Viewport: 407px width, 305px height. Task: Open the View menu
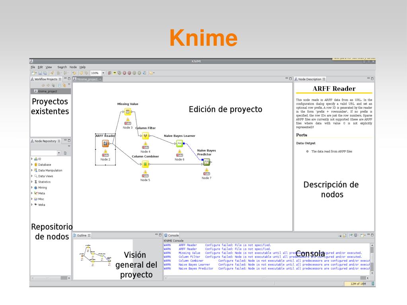49,67
